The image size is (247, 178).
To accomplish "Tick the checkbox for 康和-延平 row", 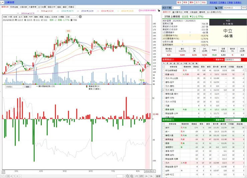I will pyautogui.click(x=163, y=82).
